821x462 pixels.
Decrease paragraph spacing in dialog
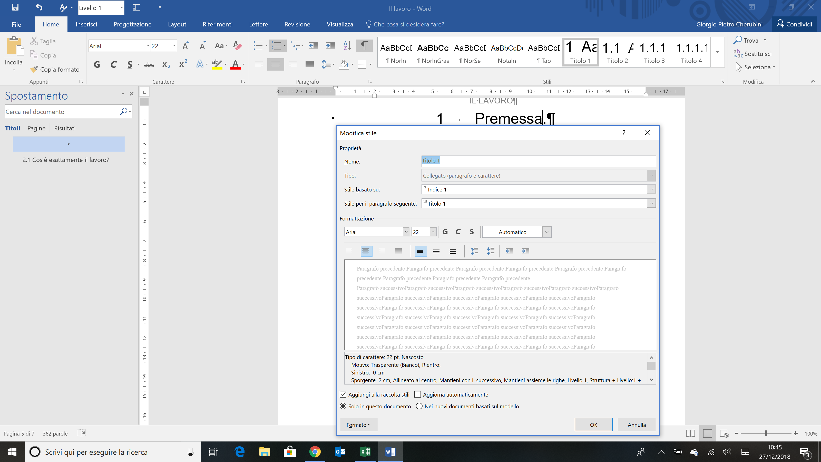pos(491,251)
